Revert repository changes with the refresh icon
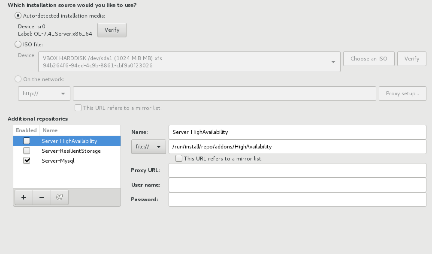Screen dimensions: 432x254 (60, 197)
